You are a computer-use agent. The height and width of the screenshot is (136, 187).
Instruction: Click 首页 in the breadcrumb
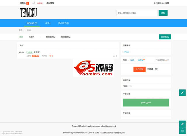click(20, 30)
